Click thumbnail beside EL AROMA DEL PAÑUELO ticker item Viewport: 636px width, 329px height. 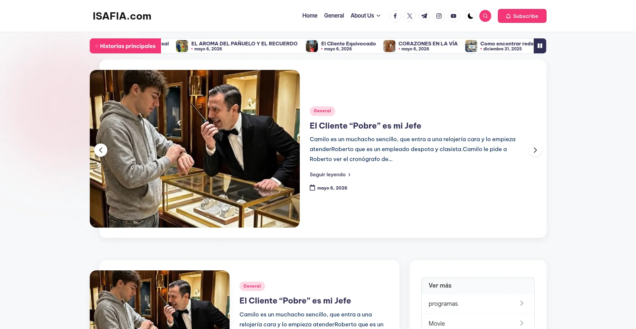coord(182,46)
